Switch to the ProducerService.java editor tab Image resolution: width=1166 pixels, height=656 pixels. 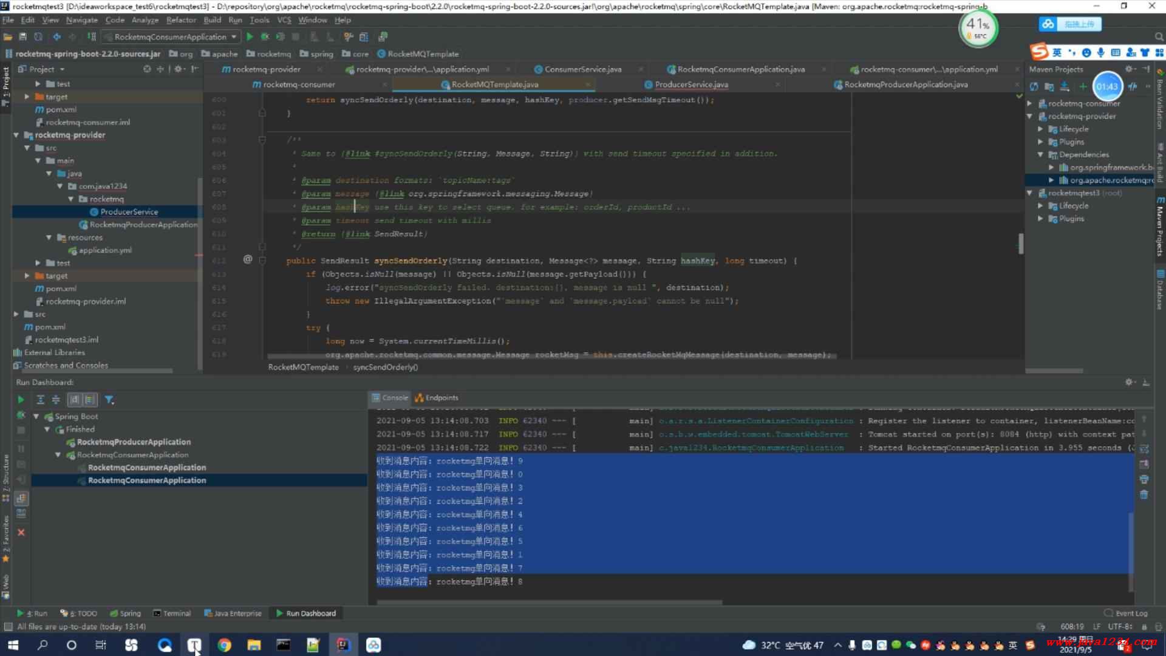[x=691, y=84]
